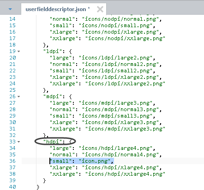
Task: Click the "large" key on line 20
Action: 60,58
